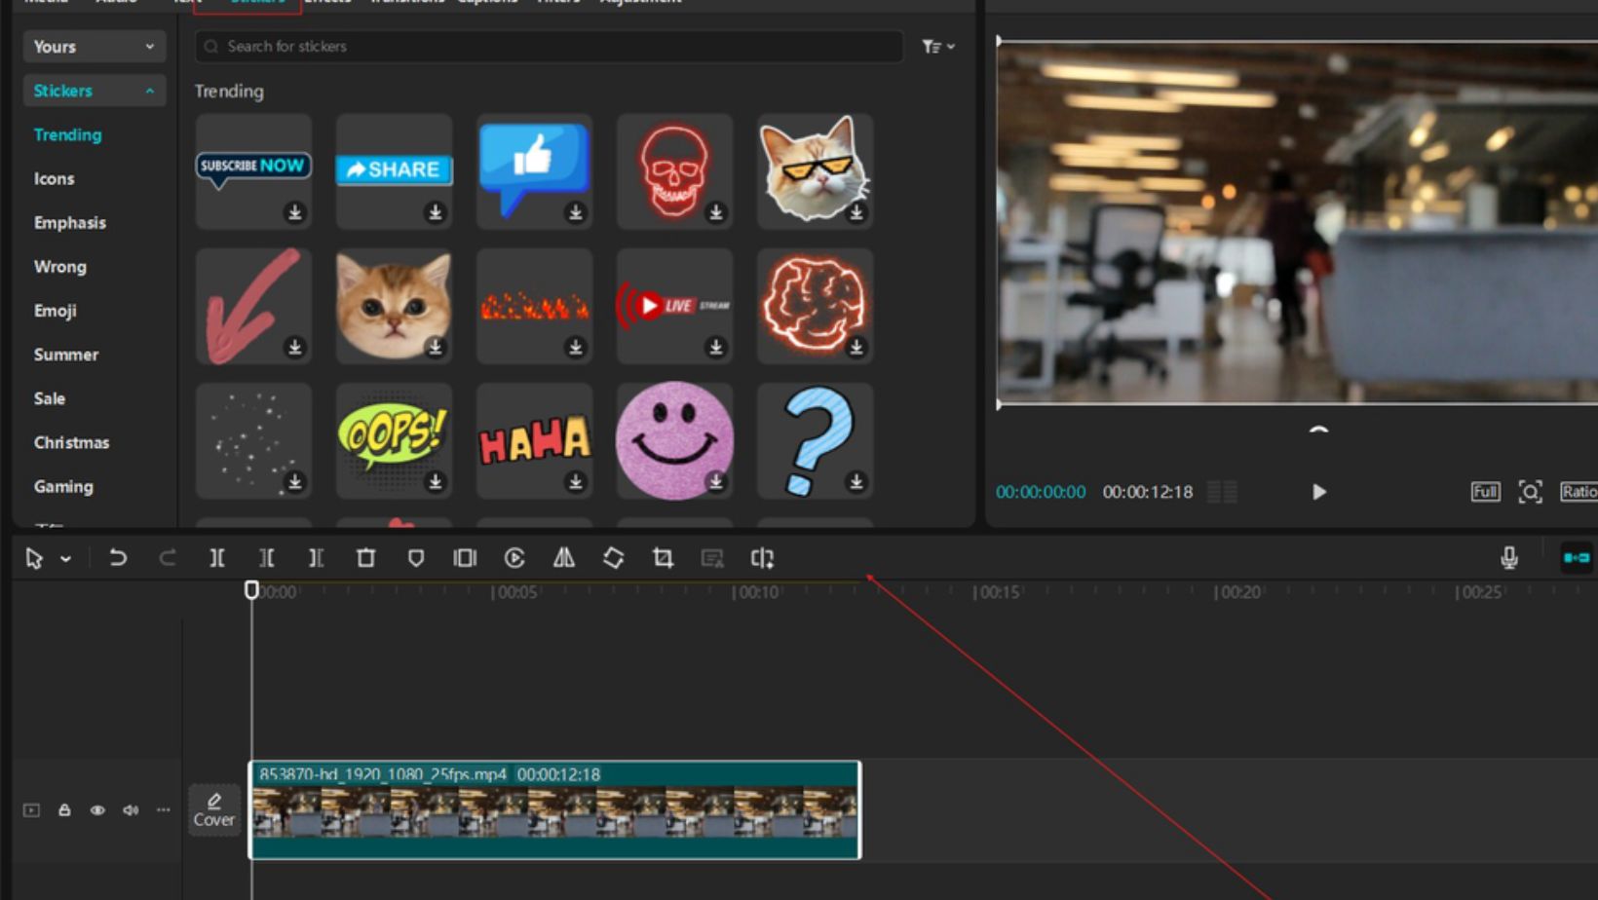Viewport: 1598px width, 900px height.
Task: Play the preview video
Action: (1318, 492)
